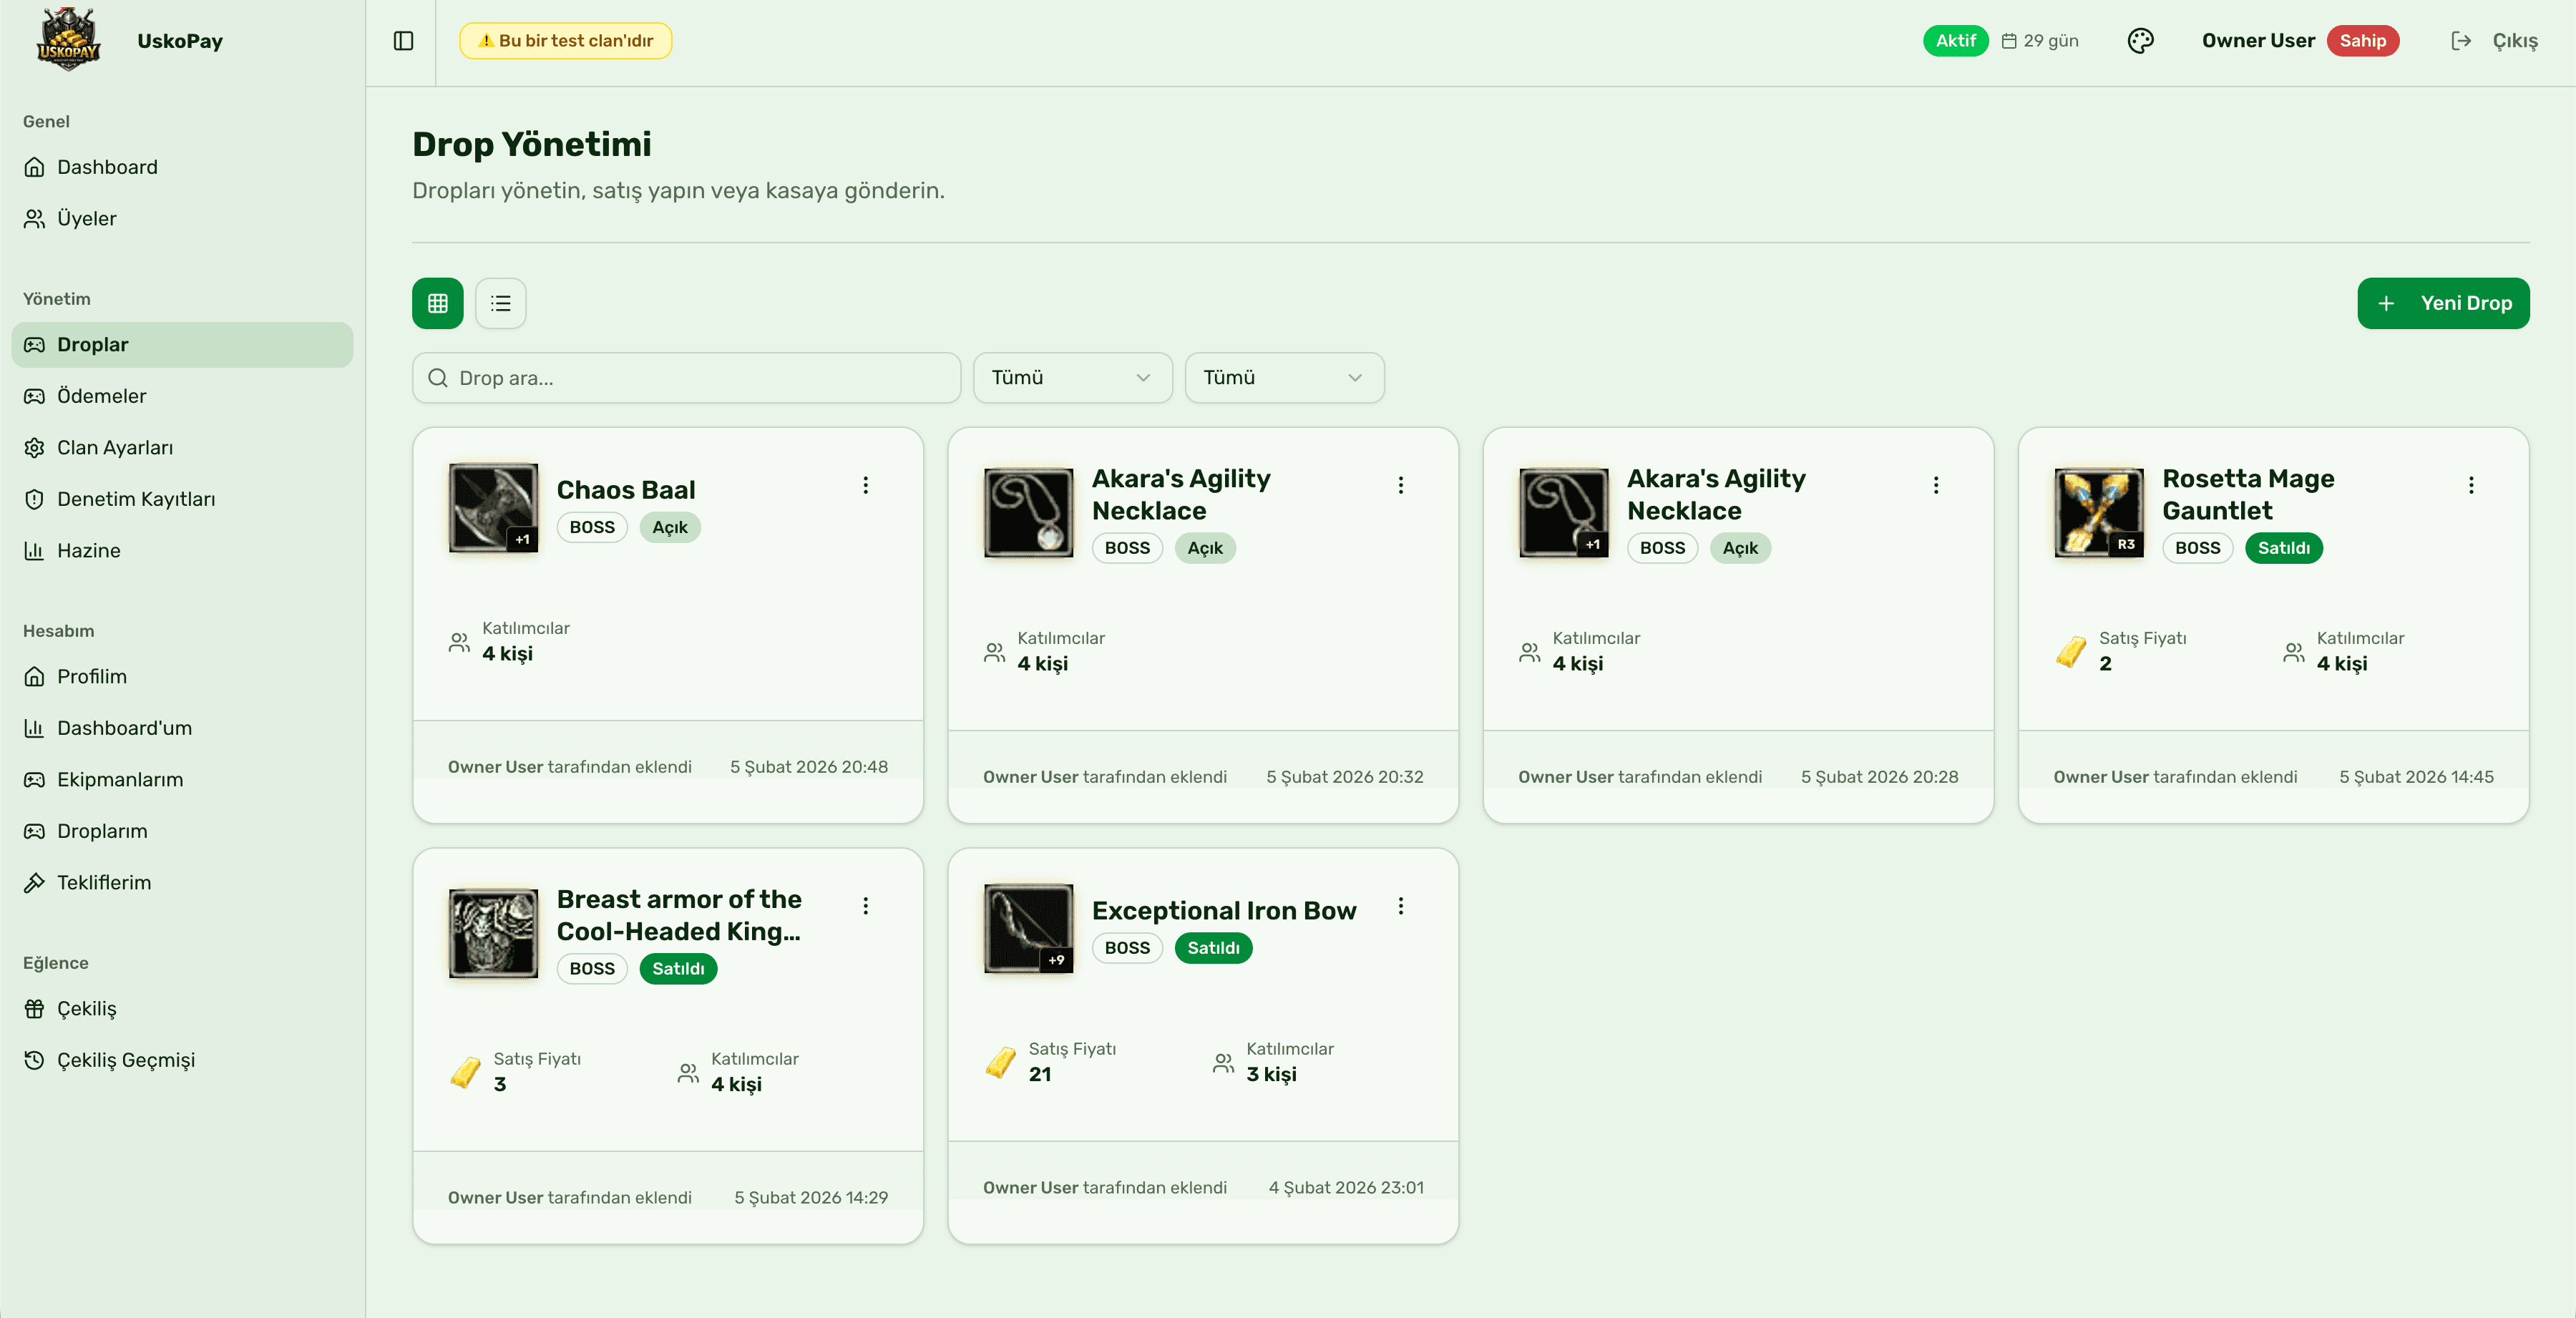
Task: Open options menu on Rosetta Mage Gauntlet
Action: 2471,485
